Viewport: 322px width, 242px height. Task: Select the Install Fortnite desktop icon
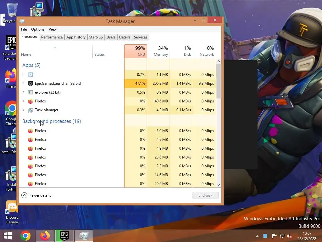[x=11, y=179]
